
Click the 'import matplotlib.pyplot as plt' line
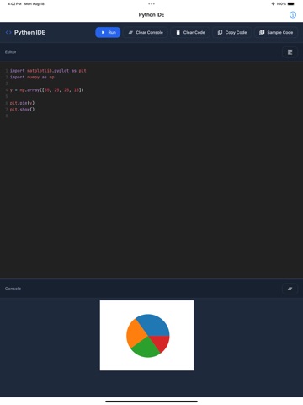coord(48,71)
